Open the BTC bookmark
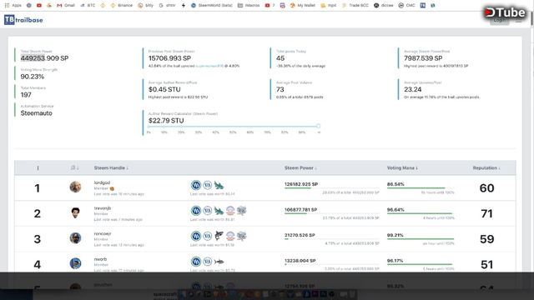 (x=88, y=6)
